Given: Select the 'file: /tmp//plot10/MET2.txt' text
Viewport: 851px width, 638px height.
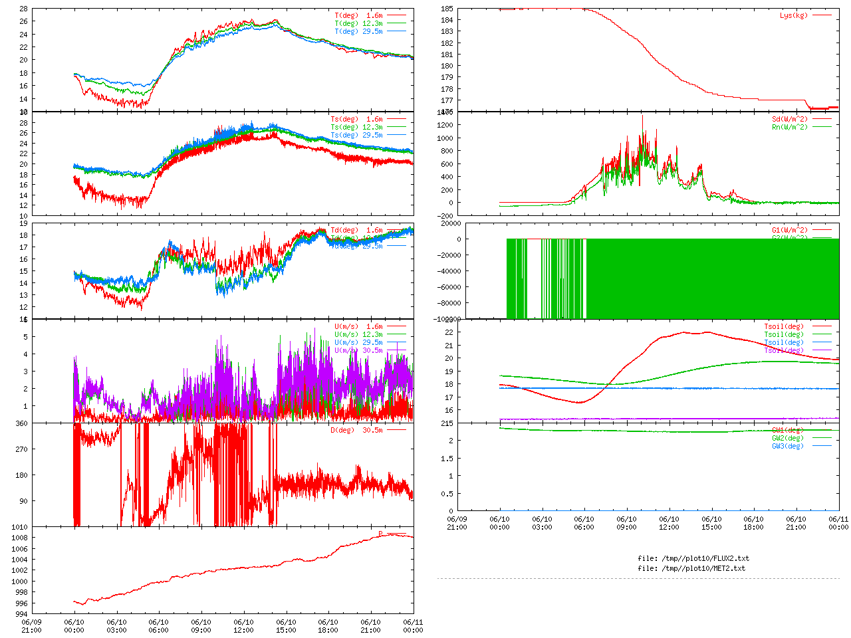Looking at the screenshot, I should coord(691,568).
